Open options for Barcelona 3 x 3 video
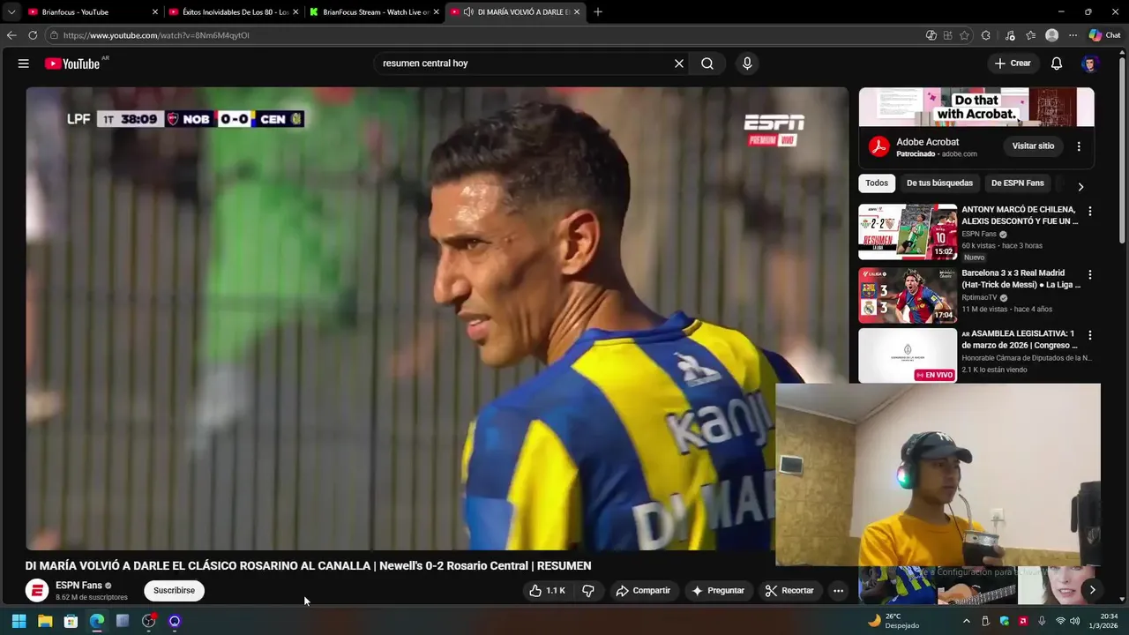This screenshot has height=635, width=1129. pos(1090,275)
